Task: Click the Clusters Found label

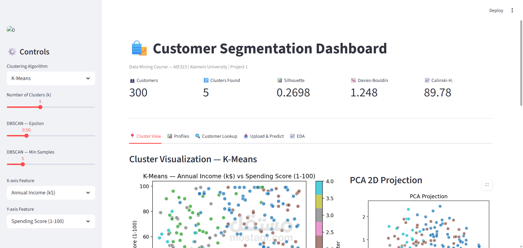Action: point(225,80)
